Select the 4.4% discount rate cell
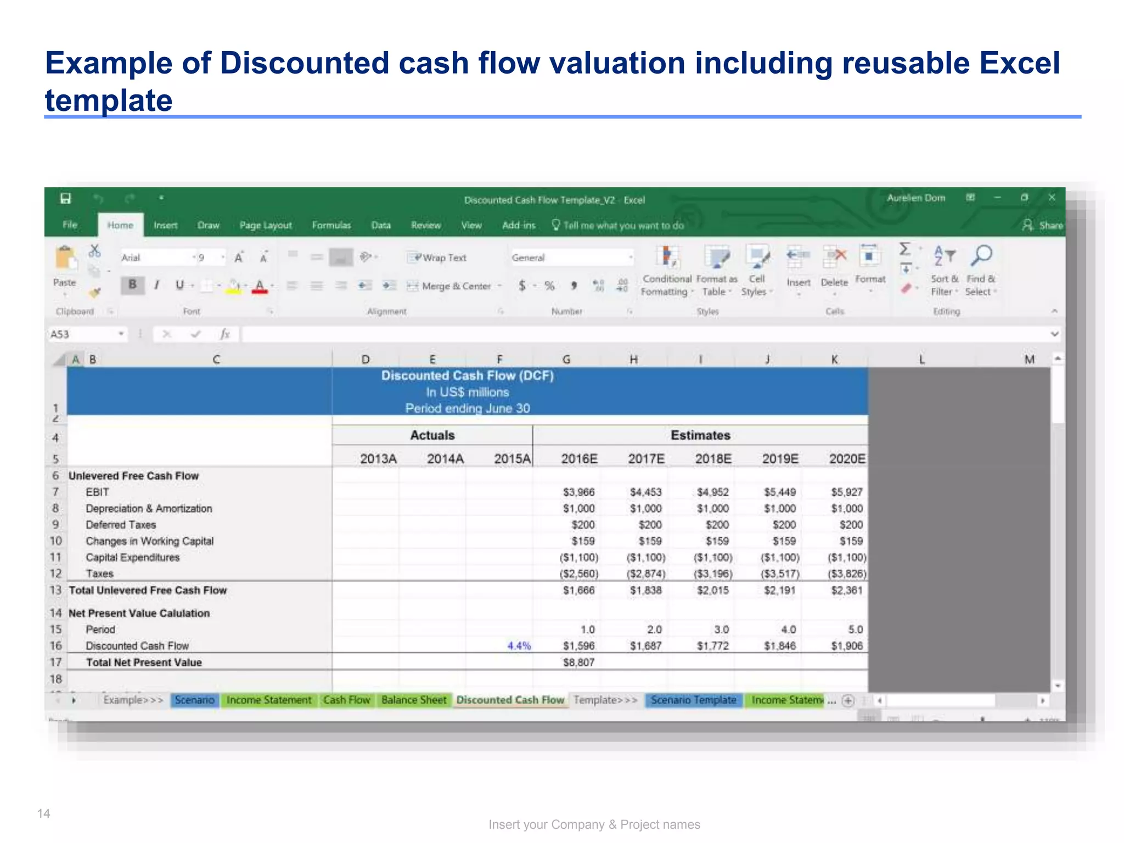The width and height of the screenshot is (1124, 843). 500,646
